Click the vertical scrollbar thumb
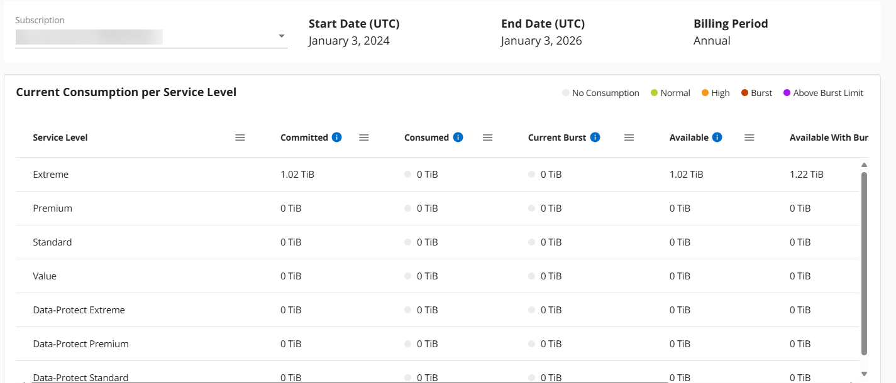The image size is (896, 383). (863, 264)
